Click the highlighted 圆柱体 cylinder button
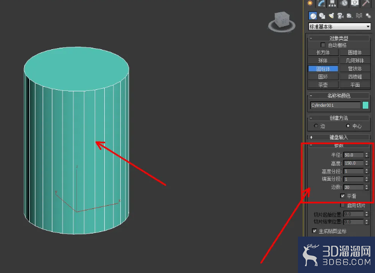 click(323, 69)
